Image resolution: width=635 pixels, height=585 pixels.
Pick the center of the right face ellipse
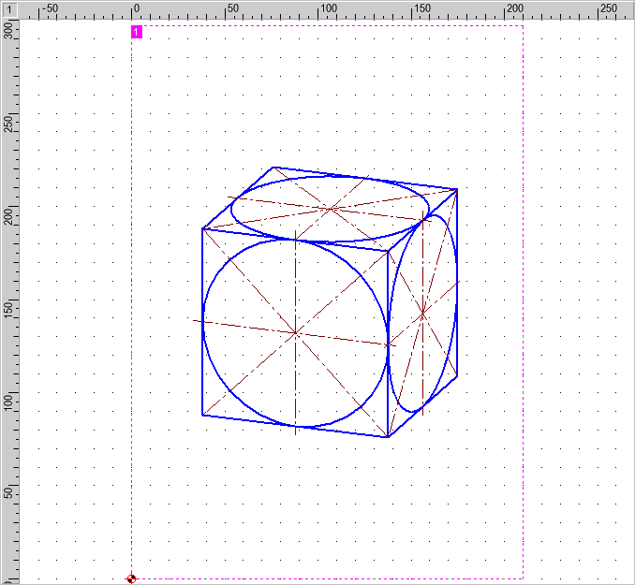pyautogui.click(x=423, y=314)
